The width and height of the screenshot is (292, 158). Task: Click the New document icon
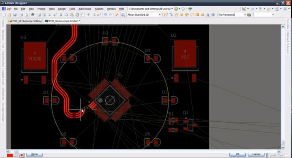click(x=4, y=15)
